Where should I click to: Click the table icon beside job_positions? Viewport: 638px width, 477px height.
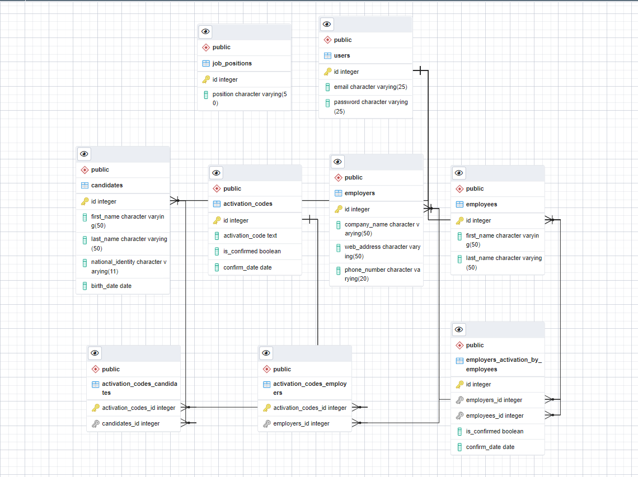(x=206, y=63)
